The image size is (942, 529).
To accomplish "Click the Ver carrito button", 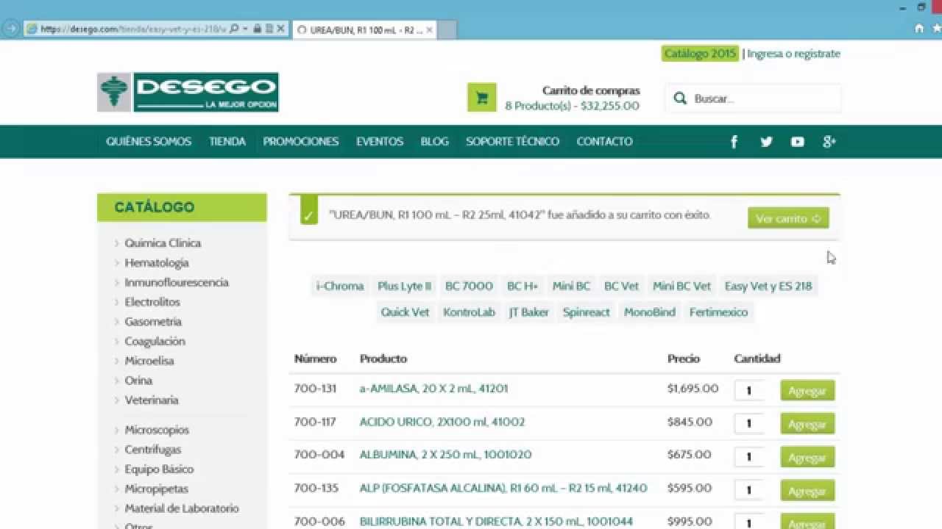I will (788, 218).
